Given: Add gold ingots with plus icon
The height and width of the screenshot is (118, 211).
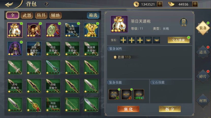Looking at the screenshot, I should coord(195,4).
